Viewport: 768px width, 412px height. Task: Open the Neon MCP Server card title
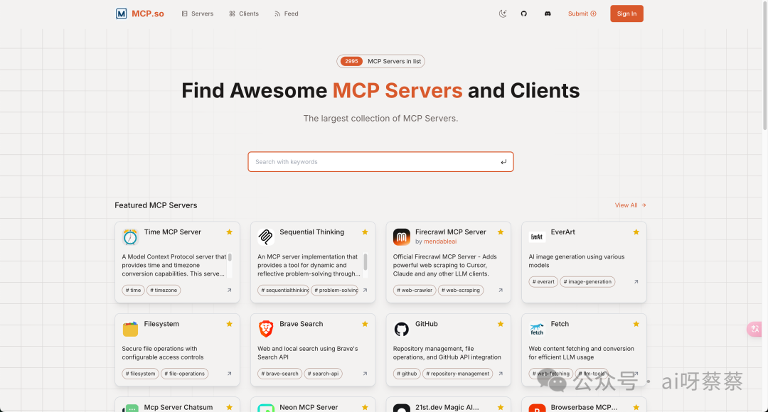[x=309, y=407]
